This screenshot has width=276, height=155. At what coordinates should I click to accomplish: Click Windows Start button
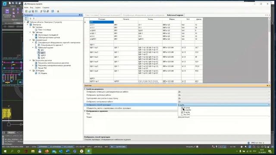pos(5,151)
